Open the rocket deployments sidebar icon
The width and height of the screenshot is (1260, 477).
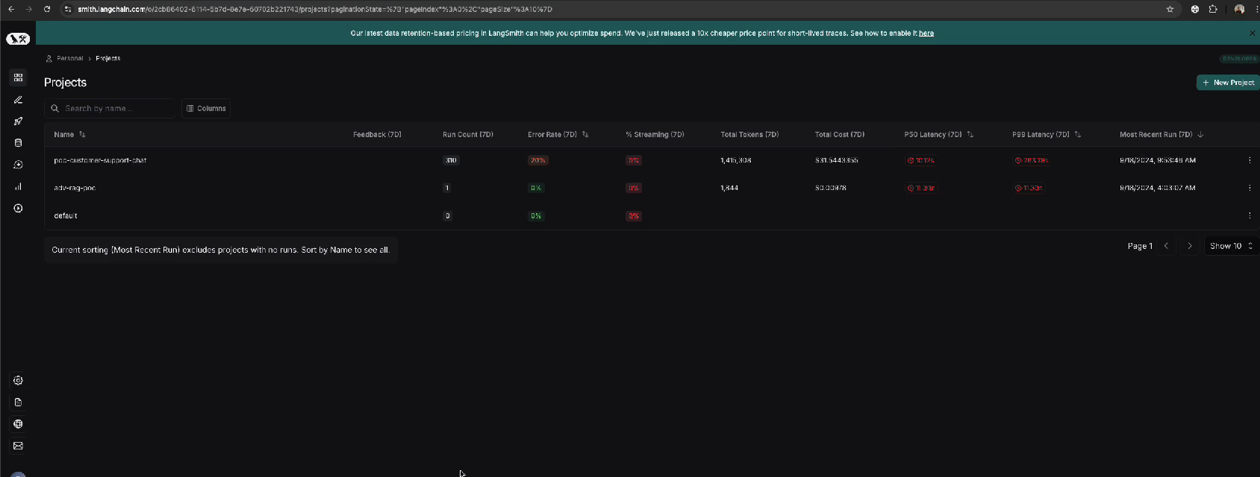coord(18,121)
